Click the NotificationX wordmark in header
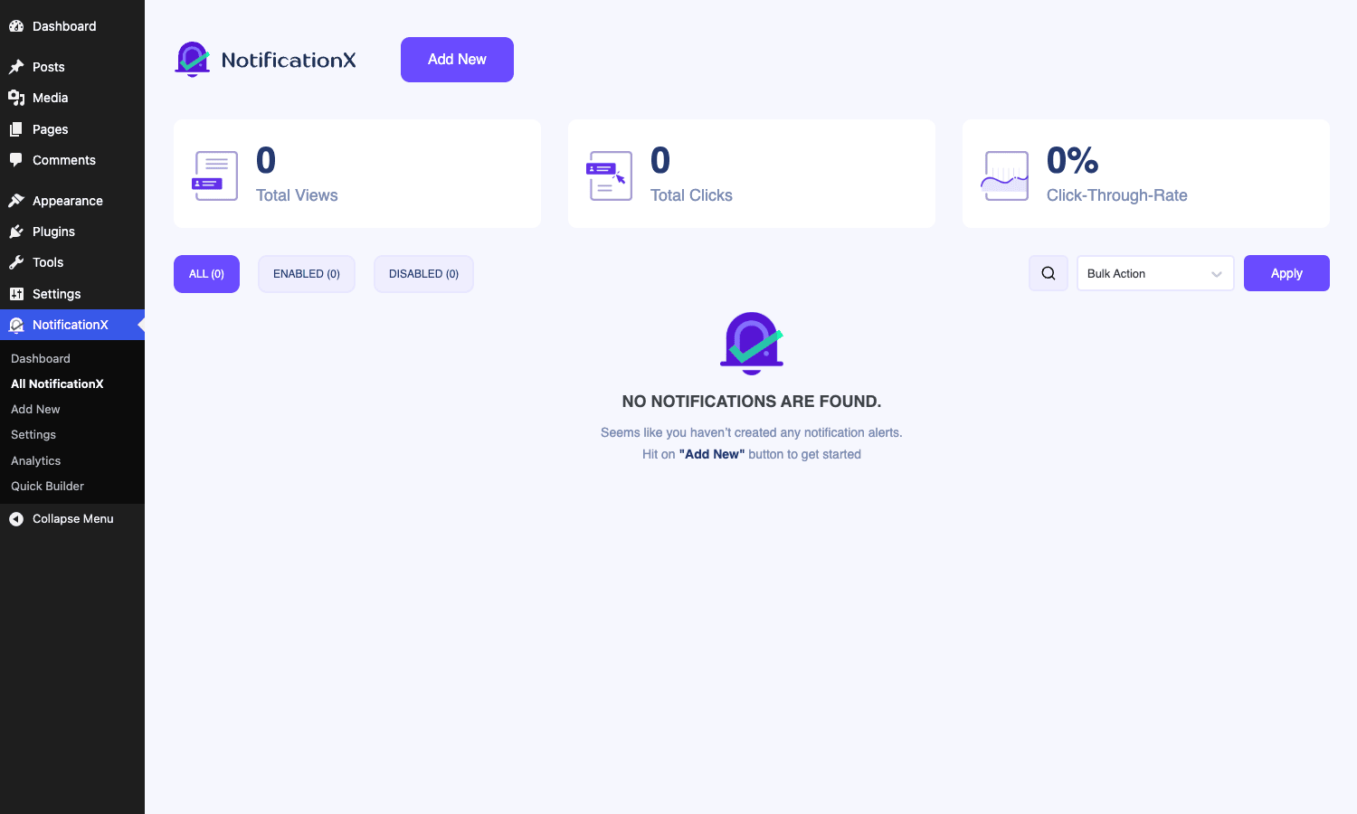This screenshot has width=1357, height=814. tap(289, 61)
